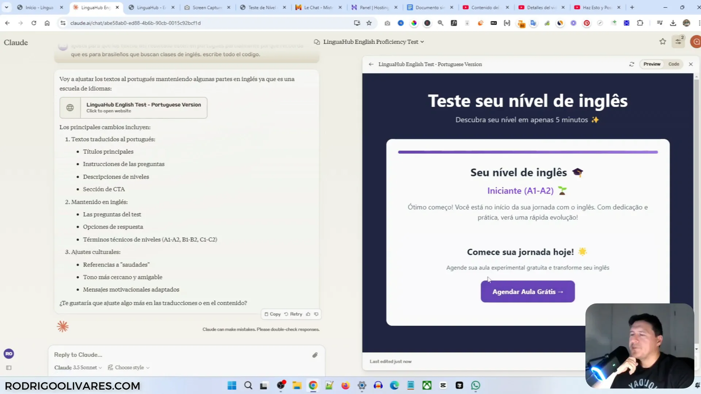
Task: Refresh the artifact preview
Action: click(x=631, y=64)
